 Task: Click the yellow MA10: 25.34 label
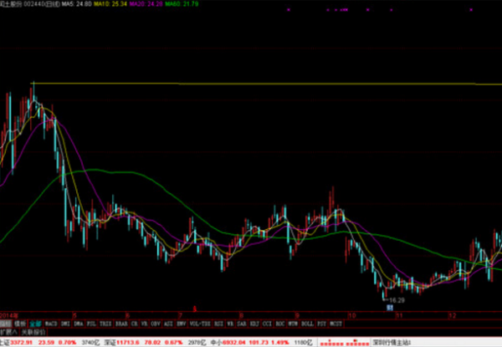pyautogui.click(x=110, y=4)
